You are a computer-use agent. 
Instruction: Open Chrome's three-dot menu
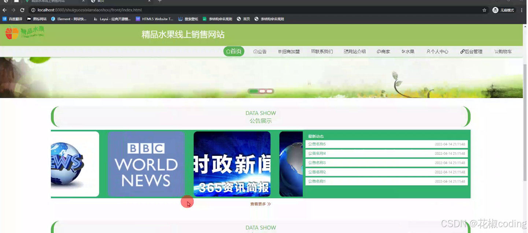[x=522, y=10]
